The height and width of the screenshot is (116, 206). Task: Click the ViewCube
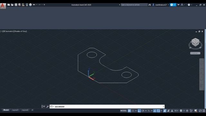coord(195,42)
